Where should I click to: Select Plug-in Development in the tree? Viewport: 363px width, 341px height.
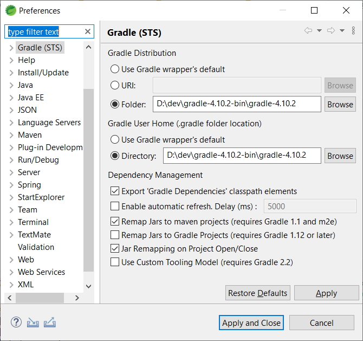point(50,147)
